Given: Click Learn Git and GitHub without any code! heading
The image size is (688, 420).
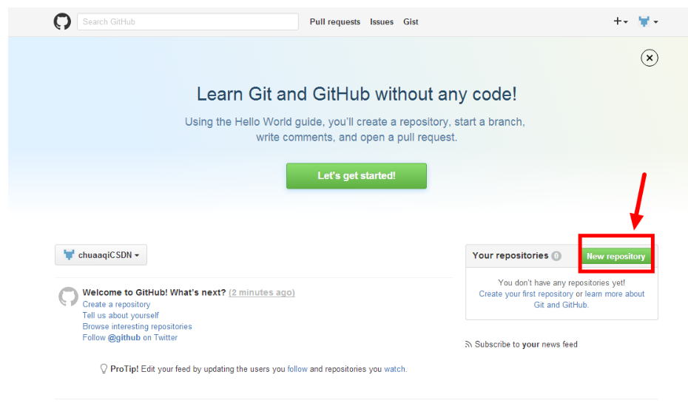Looking at the screenshot, I should click(357, 94).
